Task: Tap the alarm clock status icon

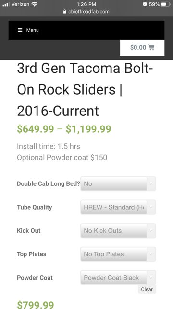Action: pos(145,4)
